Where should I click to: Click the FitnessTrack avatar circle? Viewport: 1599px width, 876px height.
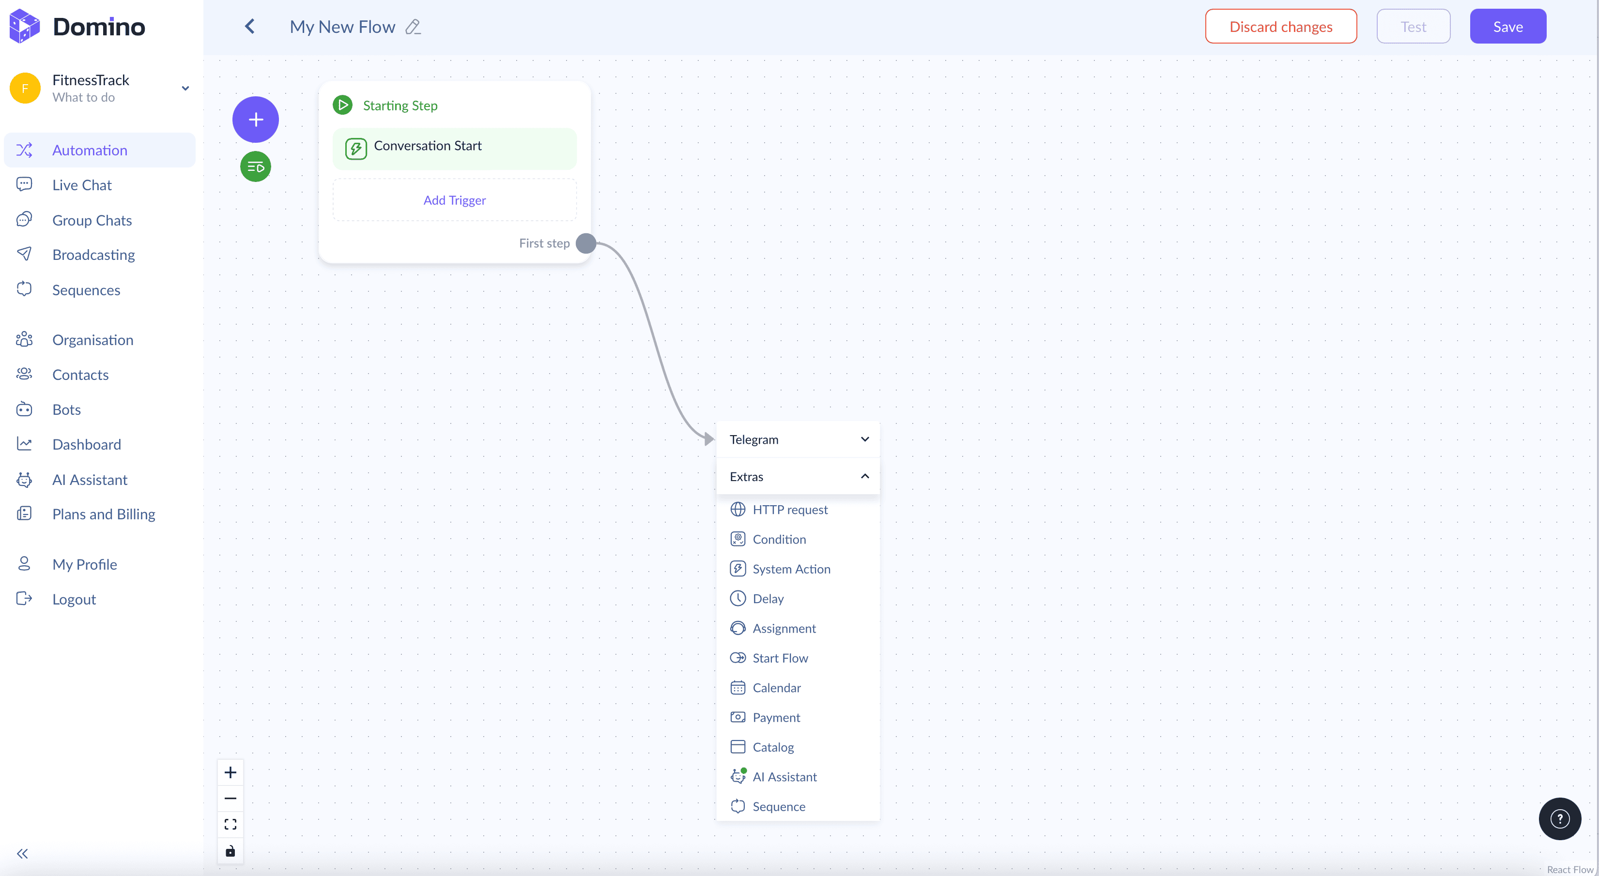(25, 88)
